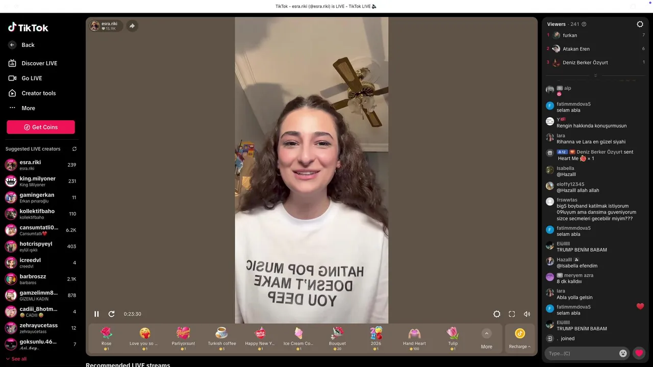Send the Love you so gift
The height and width of the screenshot is (367, 653).
coord(145,338)
